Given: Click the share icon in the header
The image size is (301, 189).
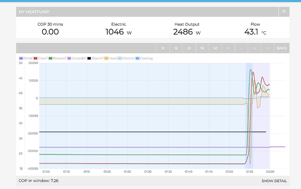Looking at the screenshot, I should tap(284, 12).
